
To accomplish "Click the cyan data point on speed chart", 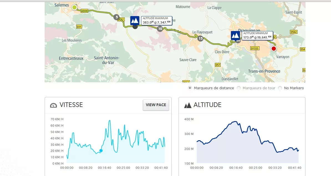I will 101,151.
